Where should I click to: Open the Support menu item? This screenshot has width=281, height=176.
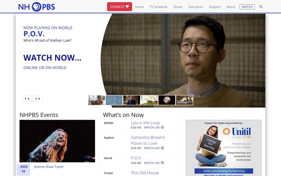(x=215, y=7)
